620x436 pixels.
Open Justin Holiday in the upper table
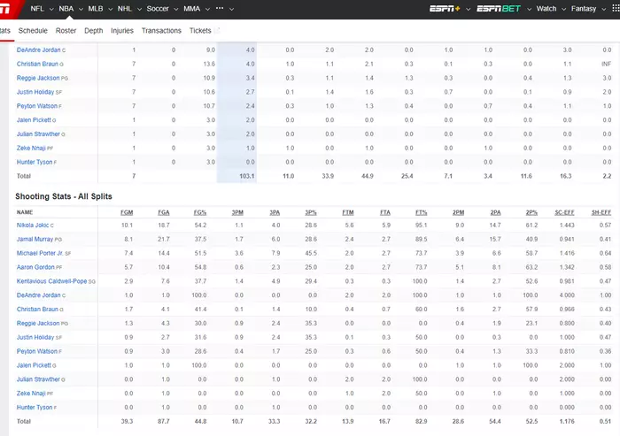pyautogui.click(x=35, y=92)
